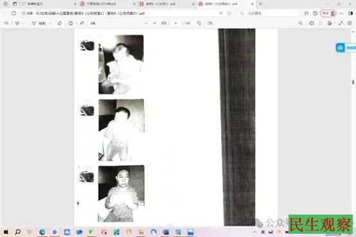Screen dimensions: 356x237
Task: Click the blue cloud floating button
Action: click(340, 48)
